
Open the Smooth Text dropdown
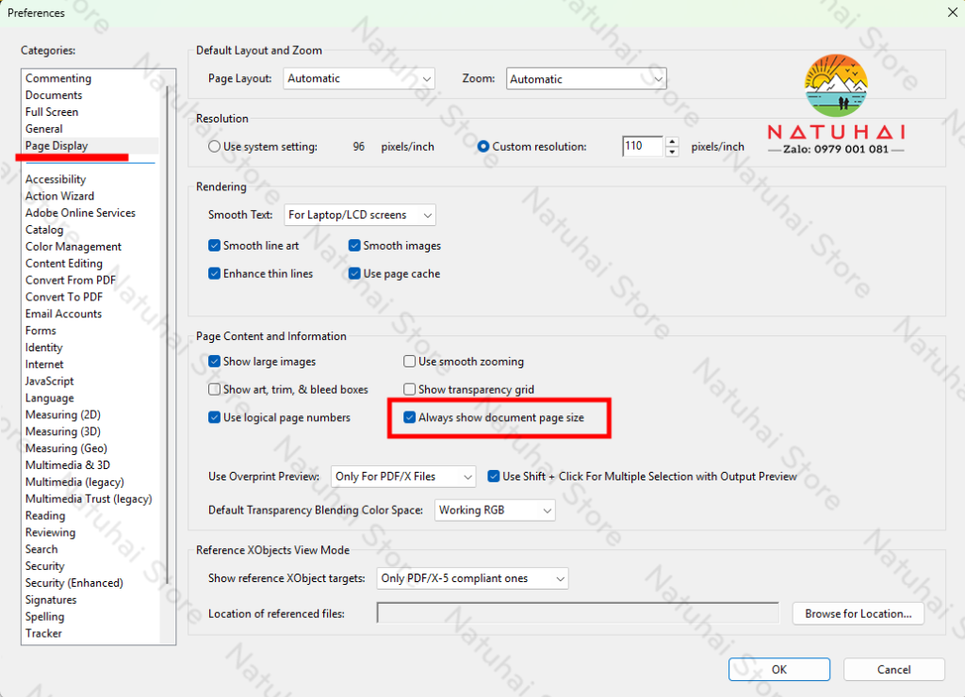pyautogui.click(x=359, y=215)
